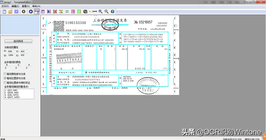The height and width of the screenshot is (140, 266).
Task: Click the X2 coordinate field
Action: [x=11, y=55]
